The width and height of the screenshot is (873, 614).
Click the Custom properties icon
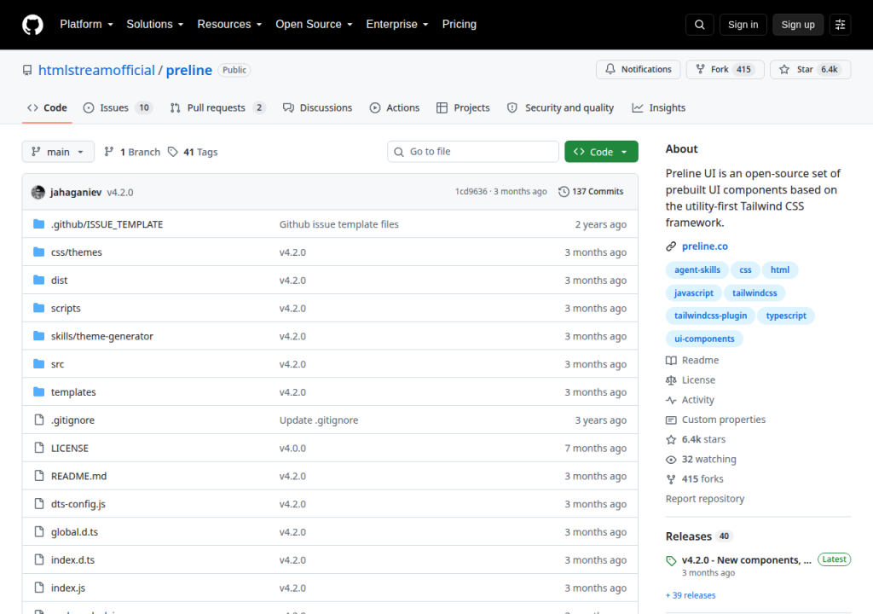coord(671,420)
